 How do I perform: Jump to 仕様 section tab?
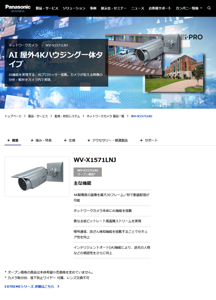coord(70,140)
